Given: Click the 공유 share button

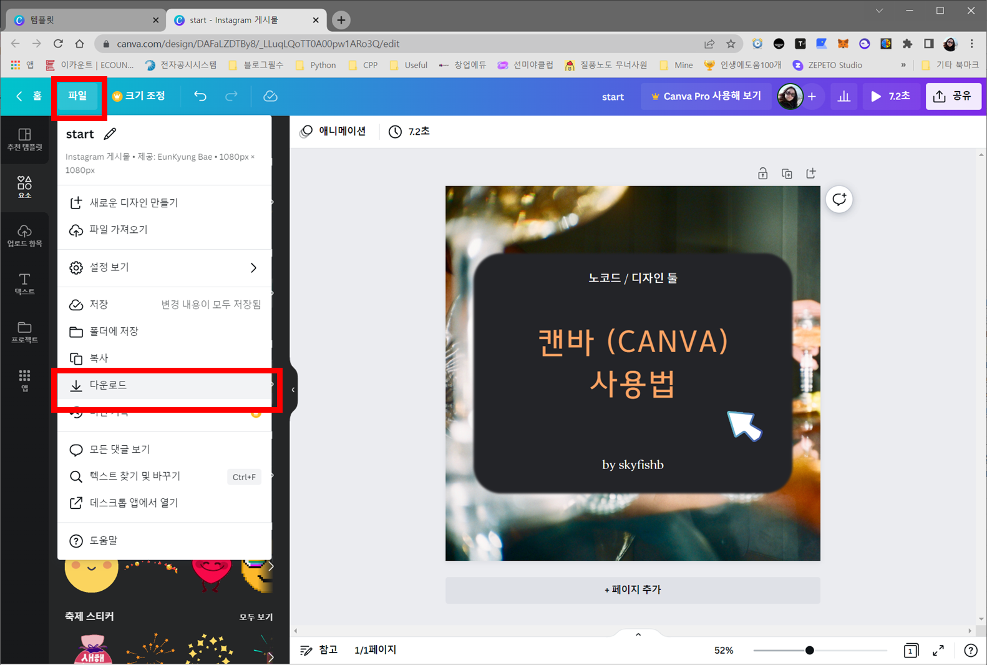Looking at the screenshot, I should pos(953,96).
